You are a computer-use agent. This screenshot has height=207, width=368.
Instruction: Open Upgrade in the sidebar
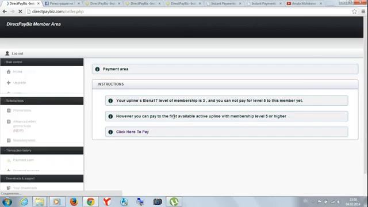[x=20, y=83]
